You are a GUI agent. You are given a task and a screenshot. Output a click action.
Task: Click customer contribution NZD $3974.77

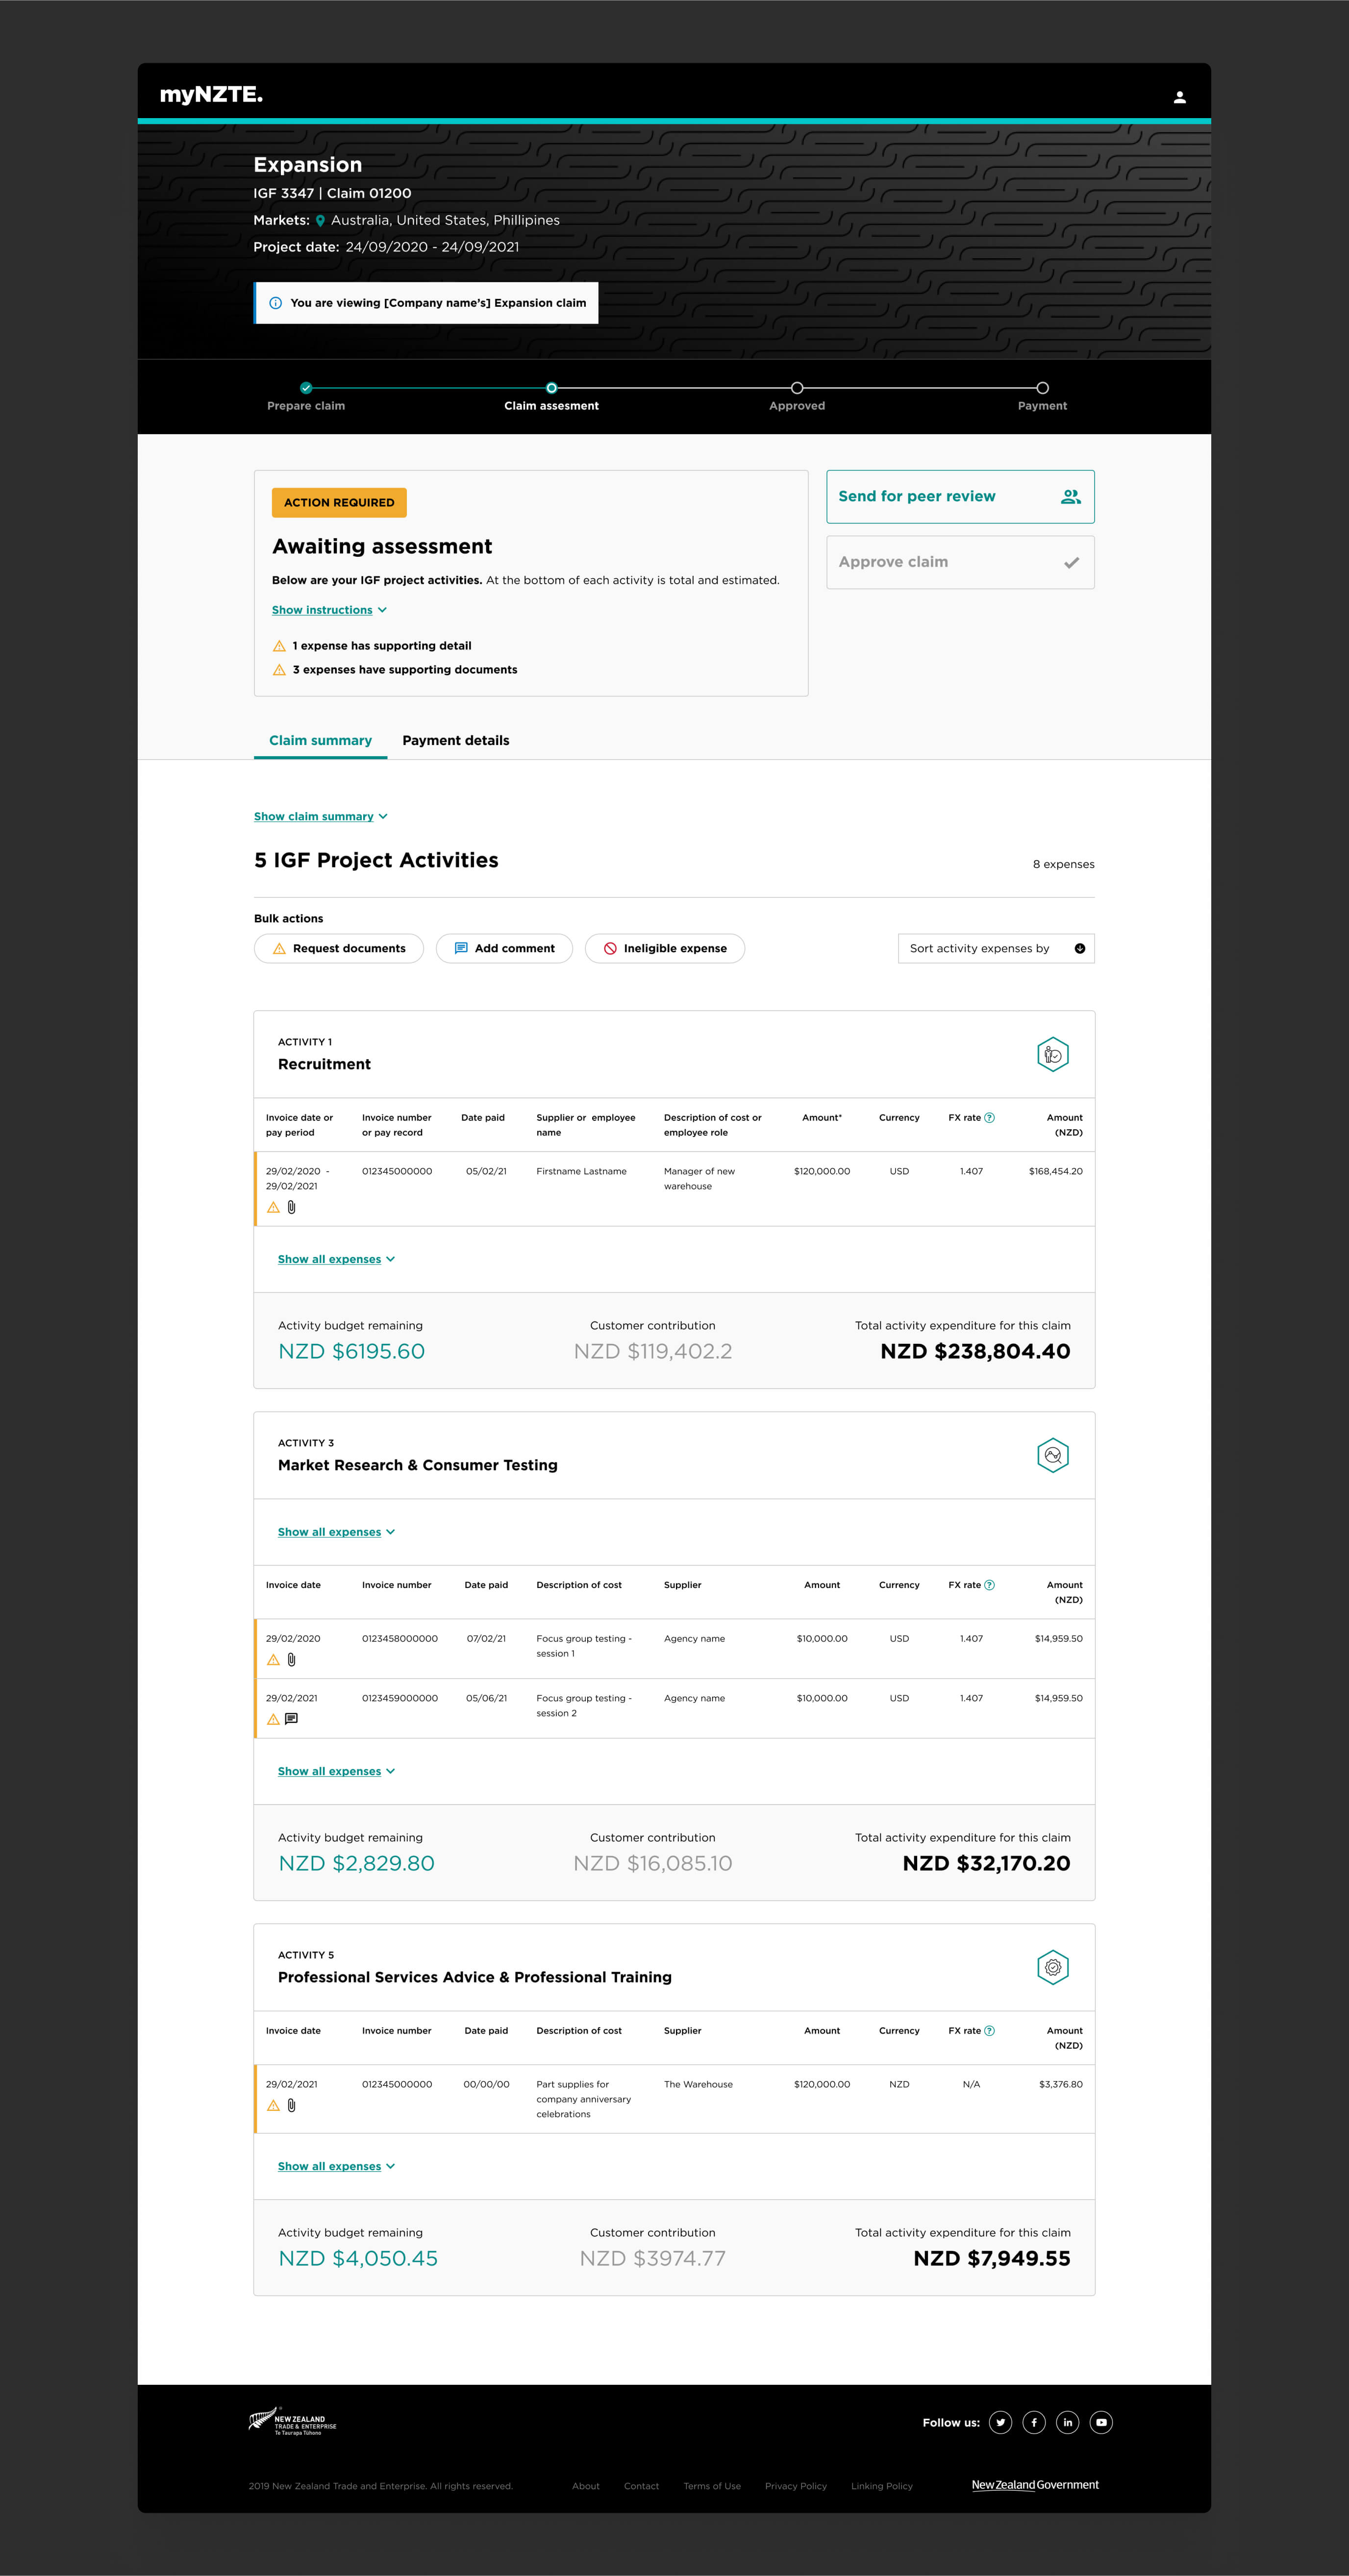pyautogui.click(x=652, y=2259)
